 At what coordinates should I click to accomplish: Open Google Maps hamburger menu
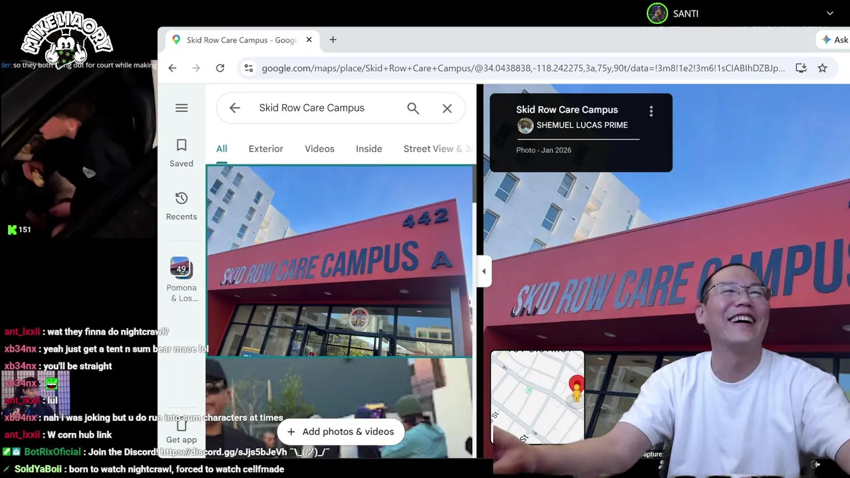(x=181, y=108)
